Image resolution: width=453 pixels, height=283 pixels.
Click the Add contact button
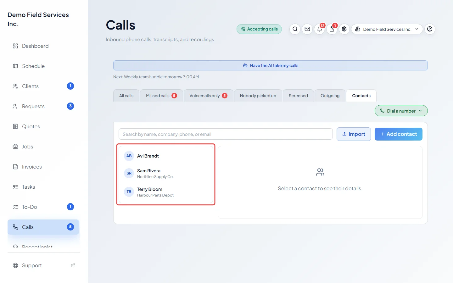click(399, 134)
